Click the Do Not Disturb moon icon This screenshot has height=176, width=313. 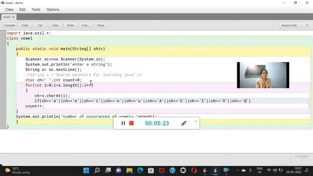click(x=307, y=171)
